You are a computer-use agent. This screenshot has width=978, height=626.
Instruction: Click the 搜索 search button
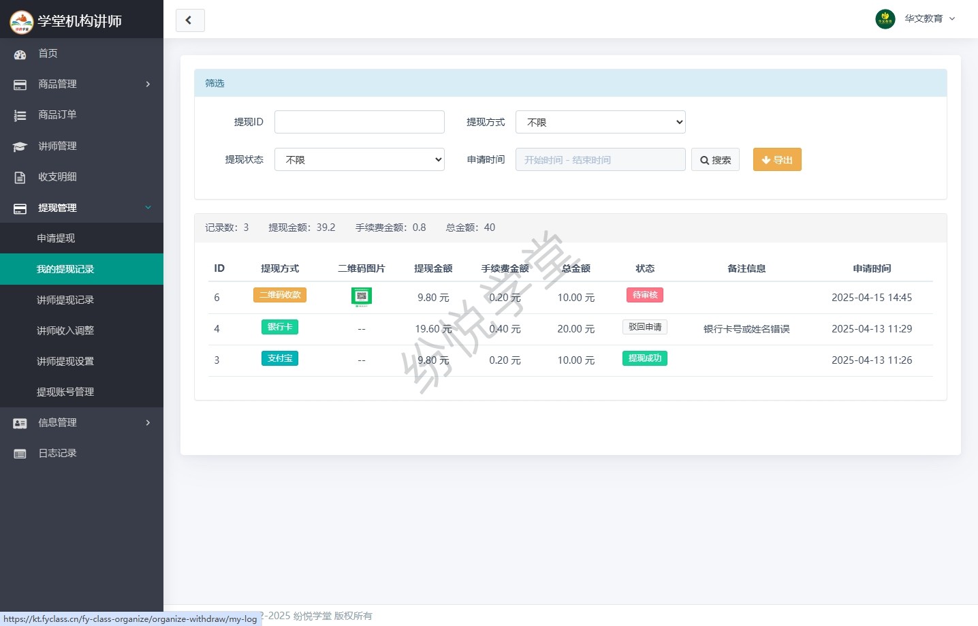pyautogui.click(x=715, y=160)
